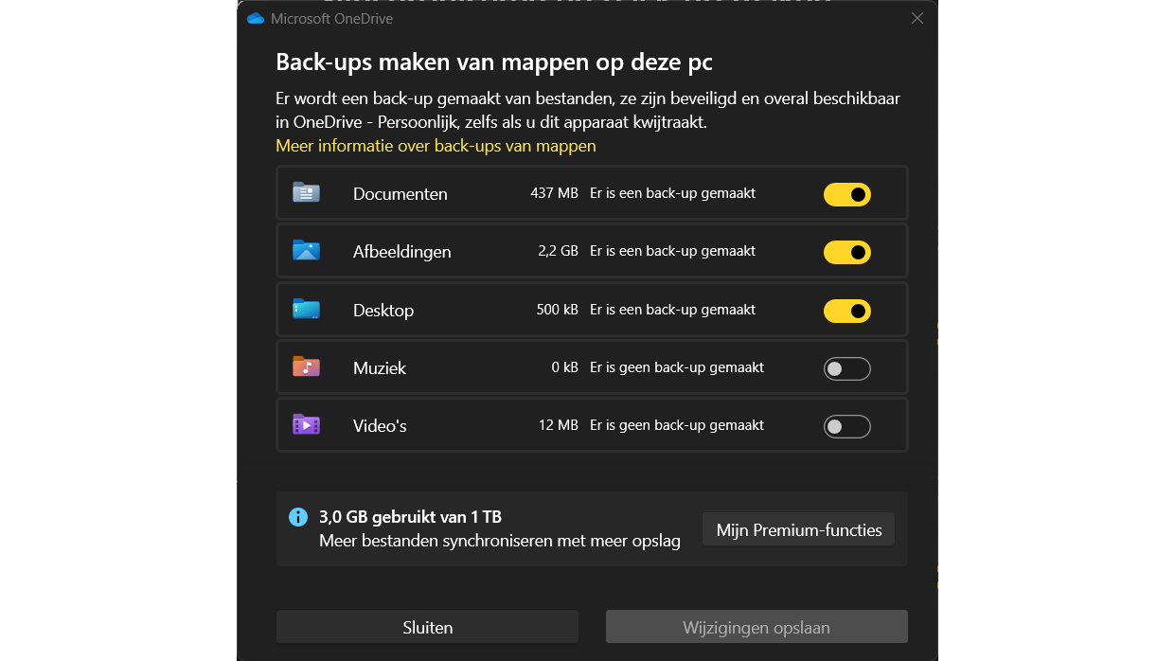The image size is (1175, 661).
Task: Click the "Mijn Premium-functies" button
Action: [798, 530]
